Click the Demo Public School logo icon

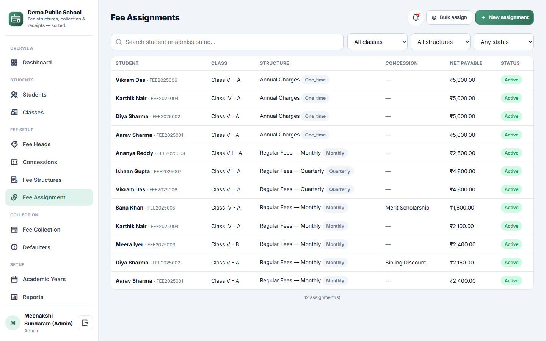[16, 19]
